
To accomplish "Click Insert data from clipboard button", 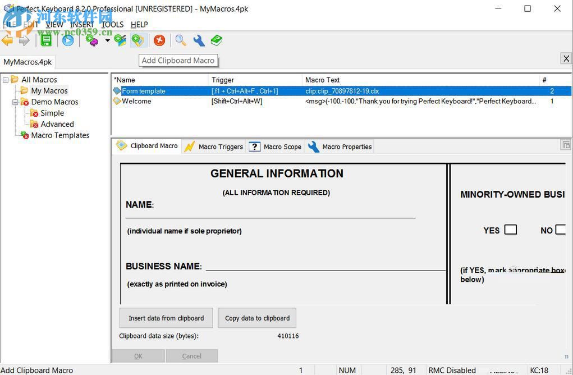I will [x=166, y=318].
